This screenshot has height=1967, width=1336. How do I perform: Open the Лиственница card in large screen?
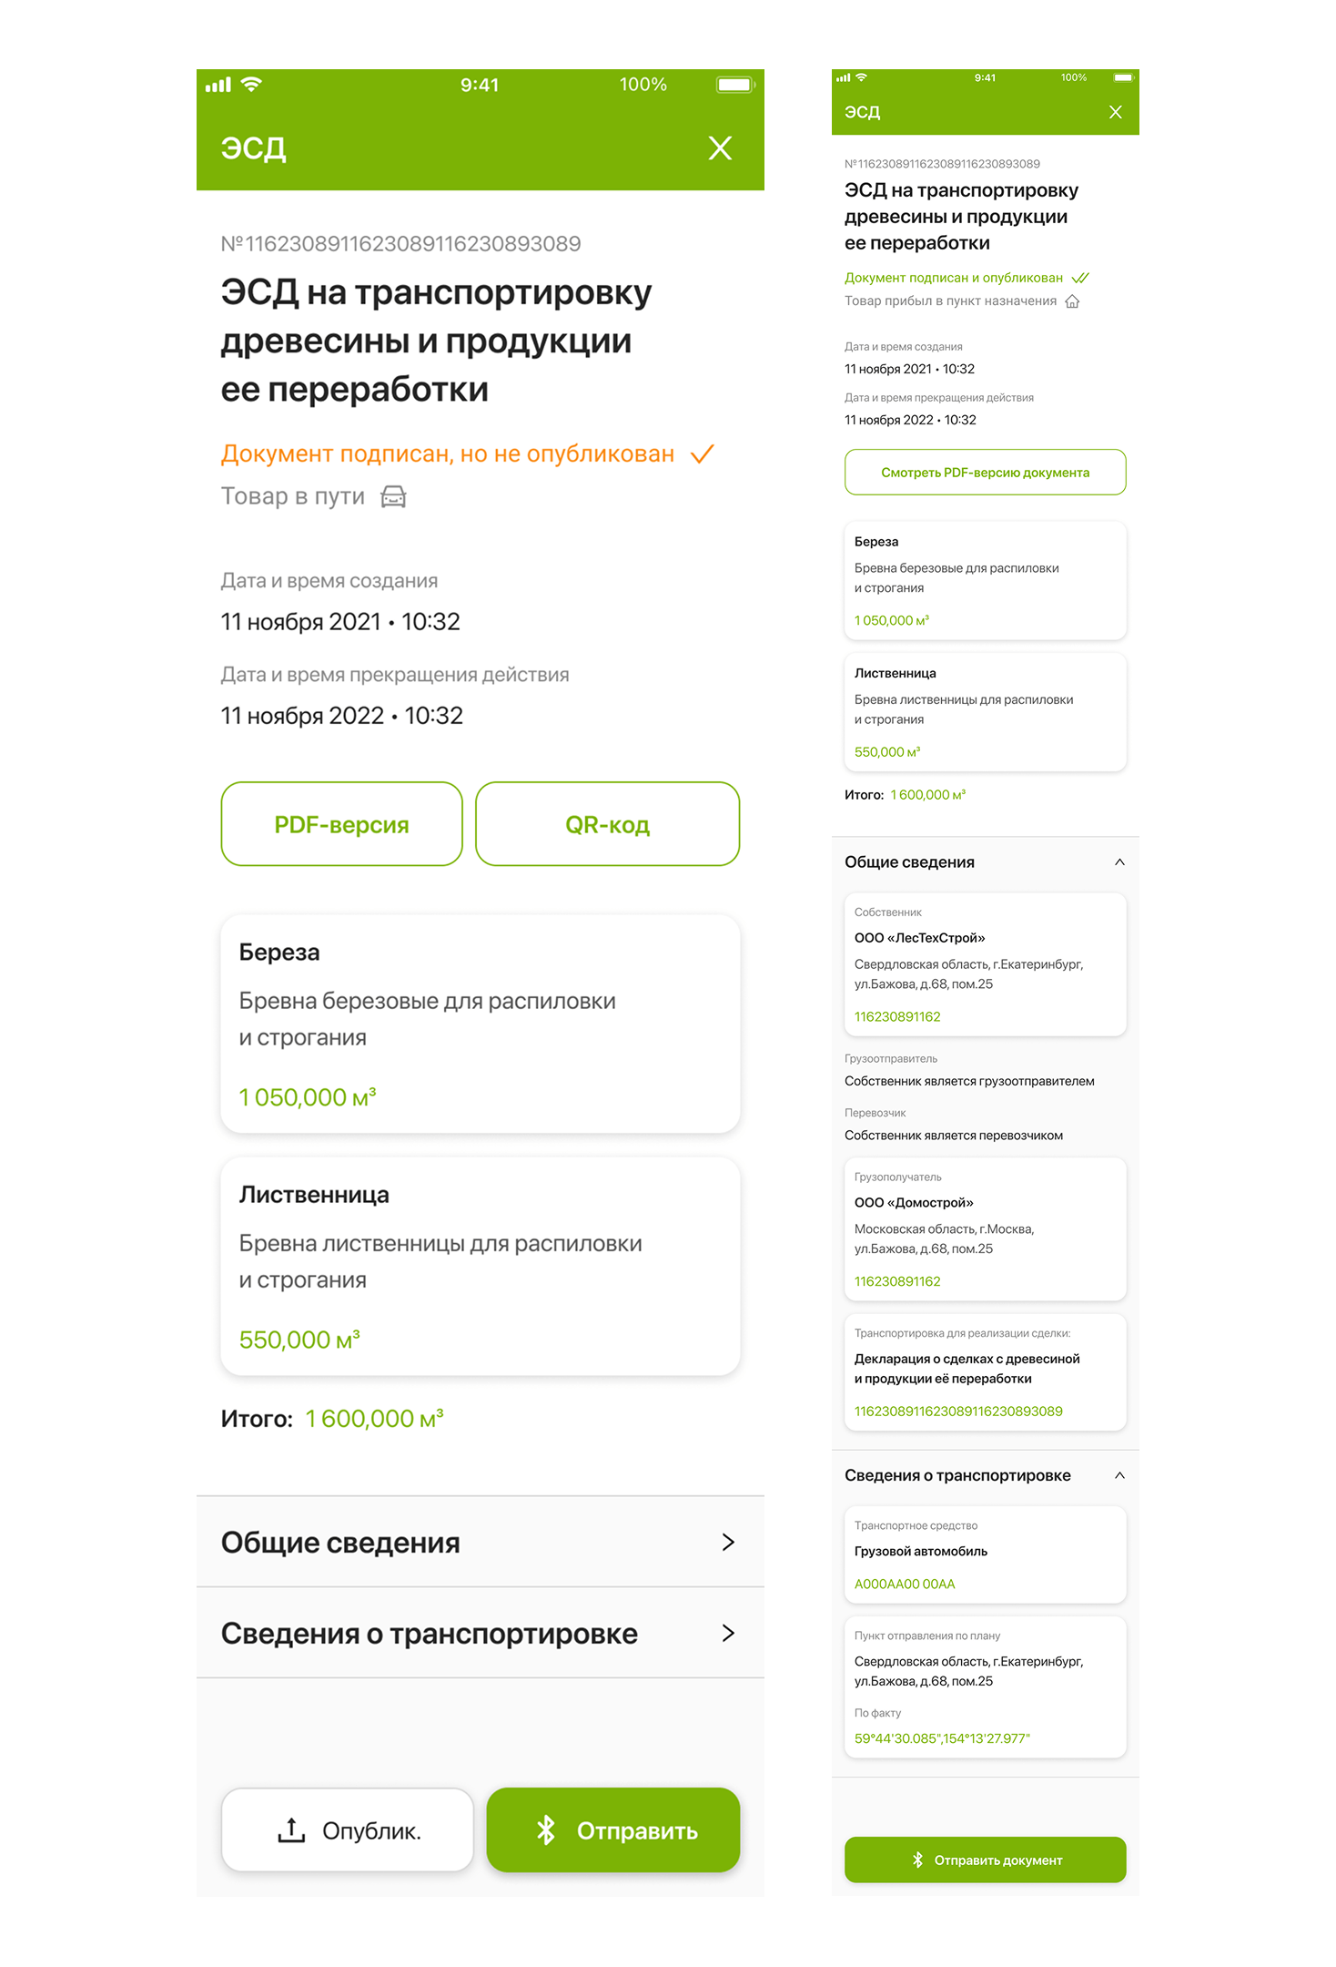[x=480, y=1265]
